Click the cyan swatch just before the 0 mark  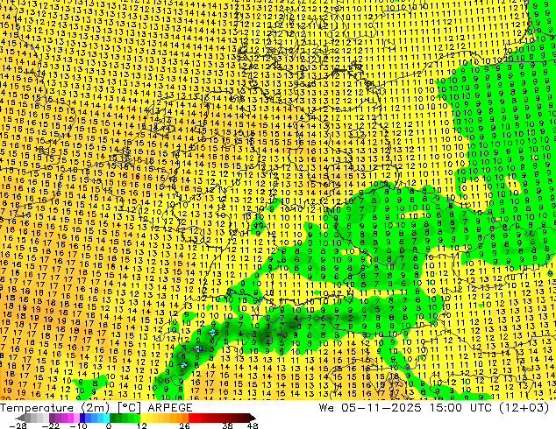click(106, 418)
